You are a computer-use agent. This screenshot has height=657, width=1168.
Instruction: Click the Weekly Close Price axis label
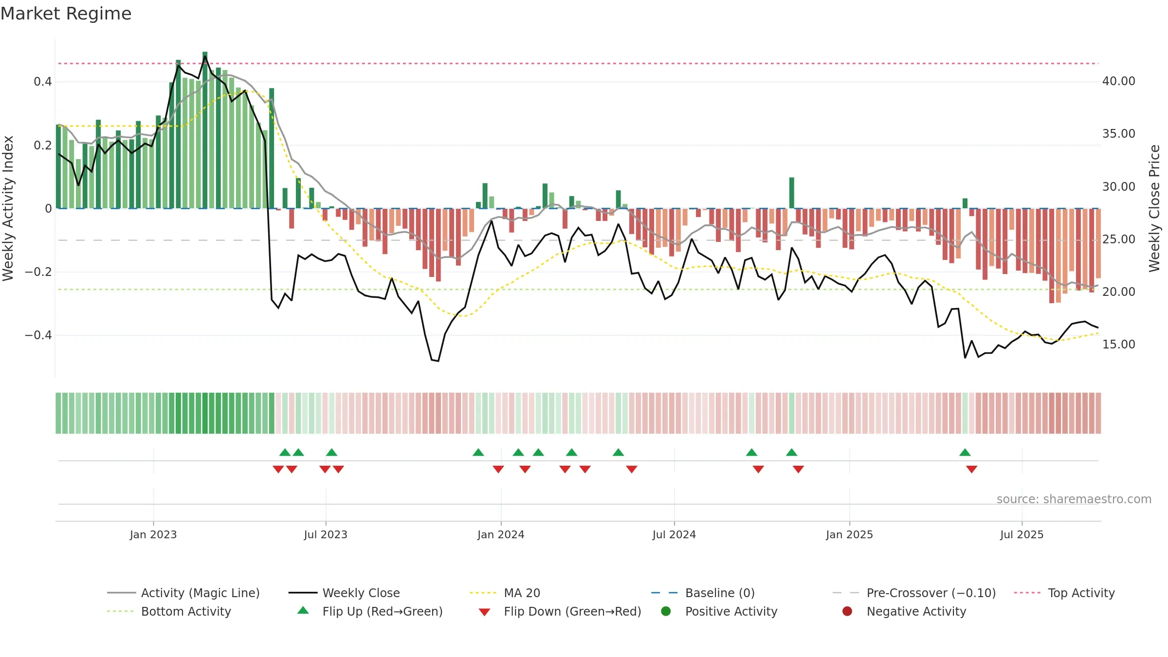1154,208
